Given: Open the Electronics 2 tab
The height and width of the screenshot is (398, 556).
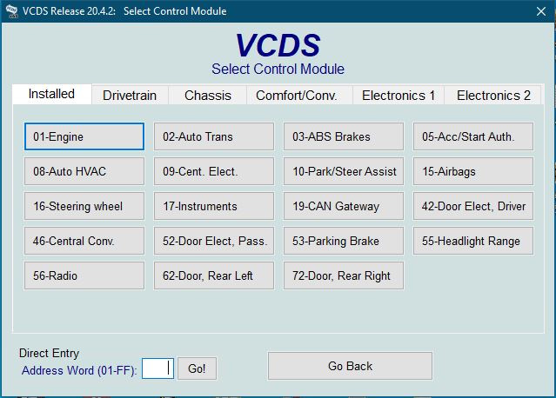Looking at the screenshot, I should tap(493, 96).
